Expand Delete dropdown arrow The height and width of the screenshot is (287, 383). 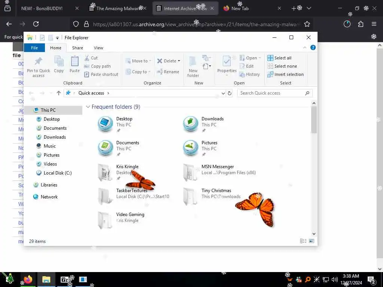[x=179, y=61]
